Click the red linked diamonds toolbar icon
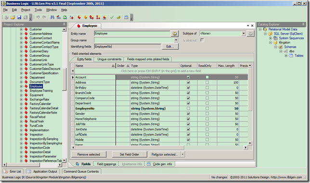Image resolution: width=310 pixels, height=183 pixels. [x=92, y=17]
